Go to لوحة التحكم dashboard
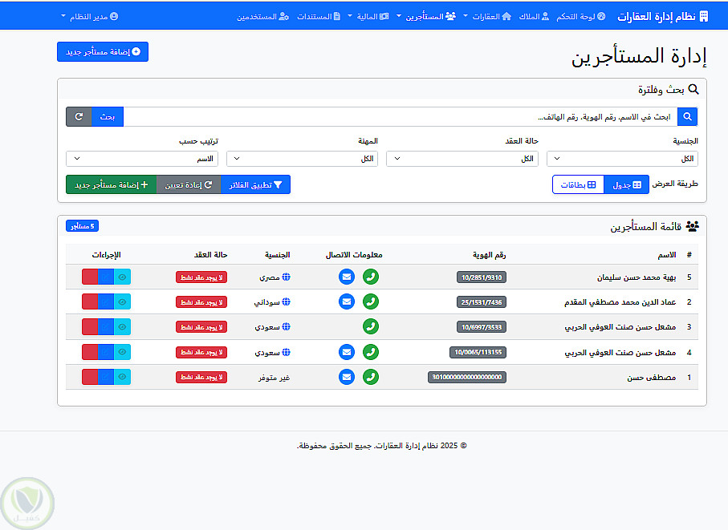The height and width of the screenshot is (530, 728). [581, 17]
